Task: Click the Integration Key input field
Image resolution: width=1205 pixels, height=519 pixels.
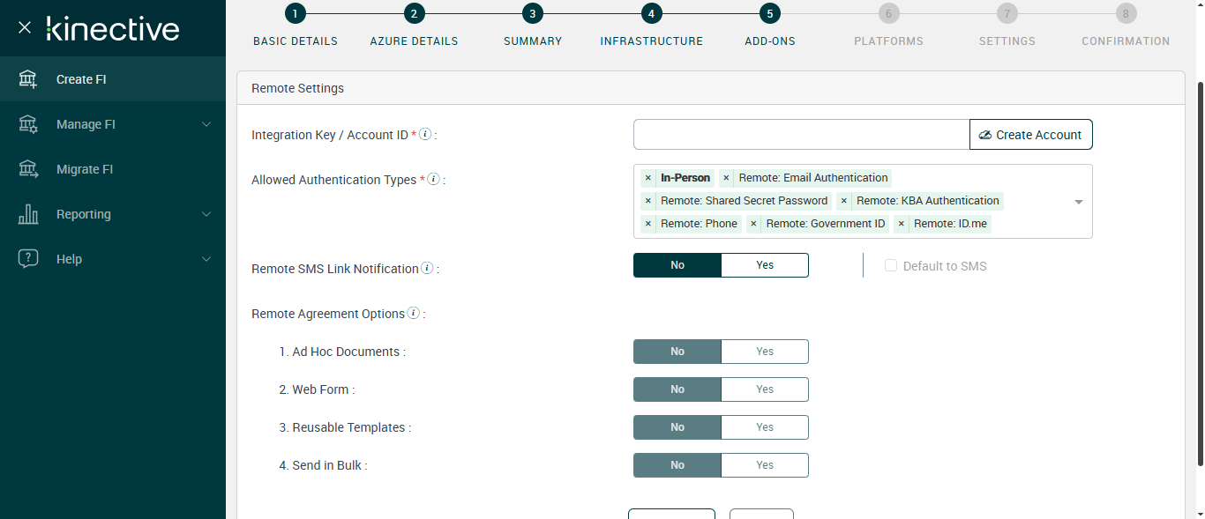Action: point(801,135)
